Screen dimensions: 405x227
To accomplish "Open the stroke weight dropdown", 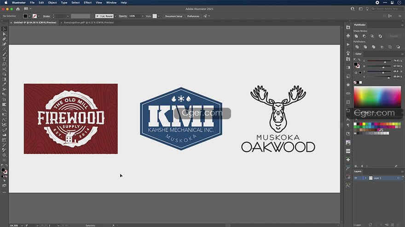I will 68,16.
